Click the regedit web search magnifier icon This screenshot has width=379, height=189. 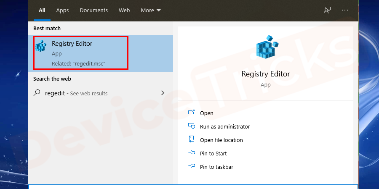point(37,93)
